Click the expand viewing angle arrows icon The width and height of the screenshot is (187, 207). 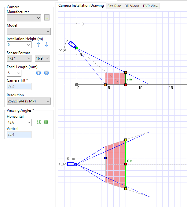(38, 122)
